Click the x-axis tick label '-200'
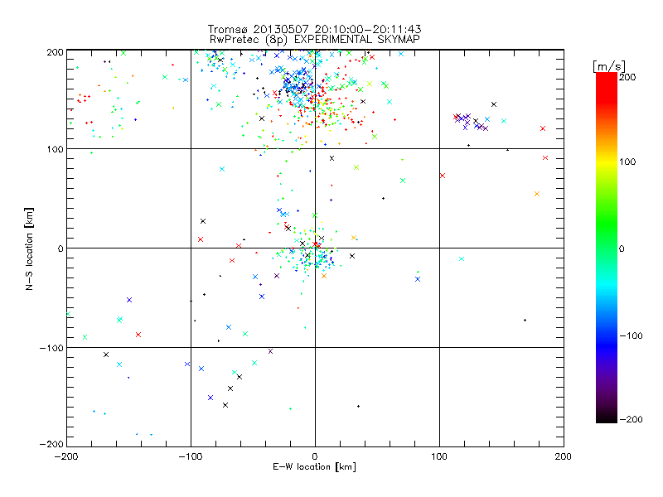This screenshot has width=663, height=497. [67, 456]
